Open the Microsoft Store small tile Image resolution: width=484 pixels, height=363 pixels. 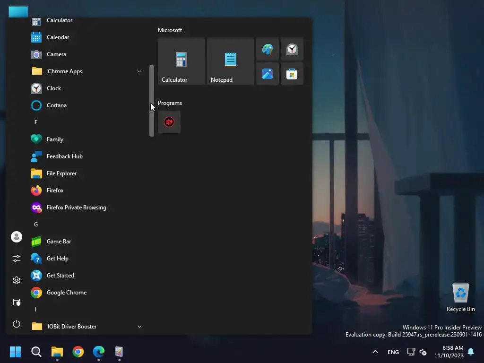click(292, 74)
